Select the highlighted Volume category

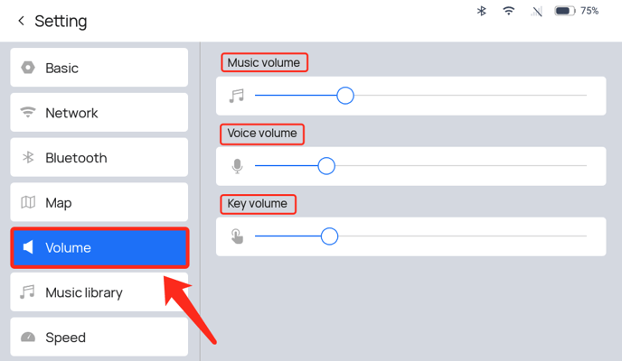coord(99,248)
